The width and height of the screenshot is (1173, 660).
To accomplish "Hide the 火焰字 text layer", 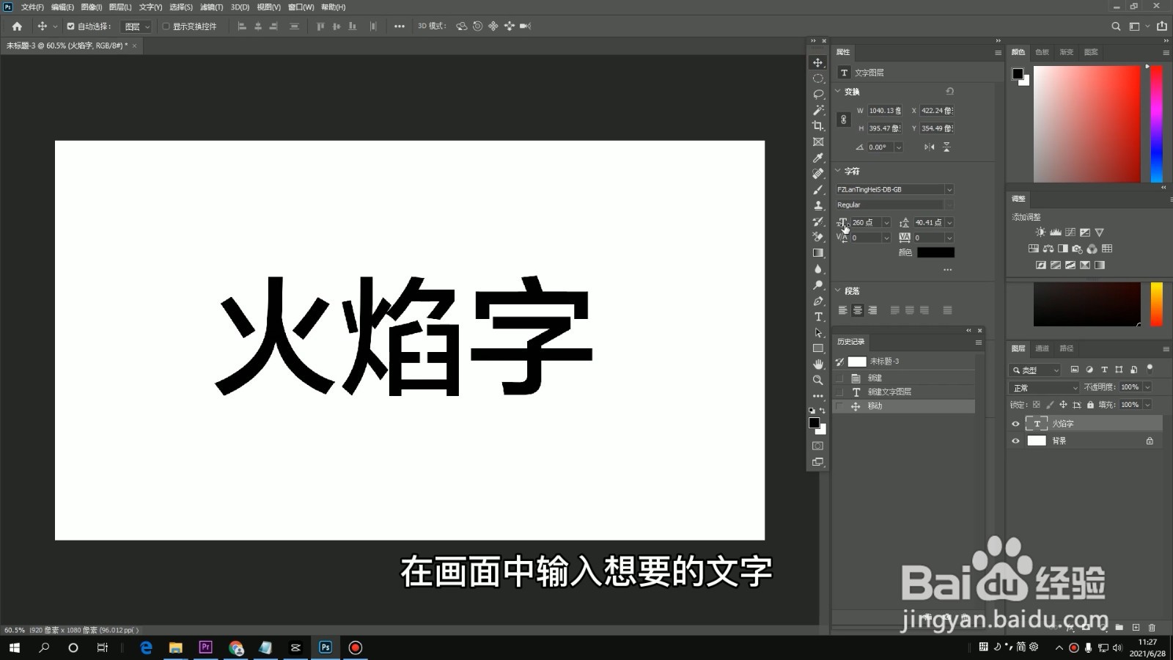I will pyautogui.click(x=1015, y=423).
